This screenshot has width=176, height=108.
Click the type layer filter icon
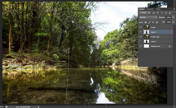click(x=162, y=13)
